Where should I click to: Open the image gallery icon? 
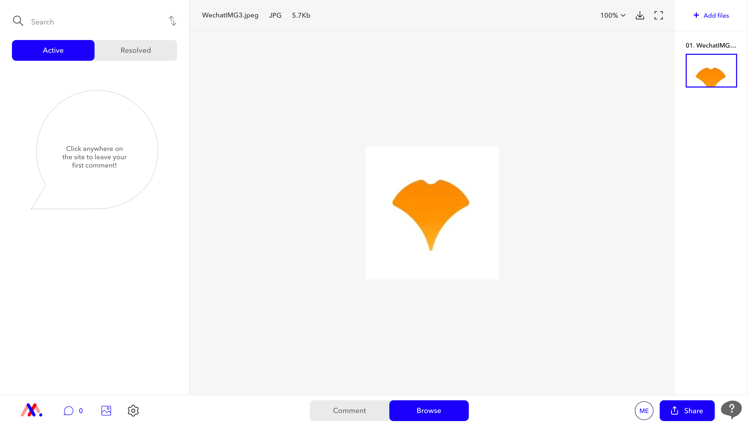pyautogui.click(x=106, y=410)
